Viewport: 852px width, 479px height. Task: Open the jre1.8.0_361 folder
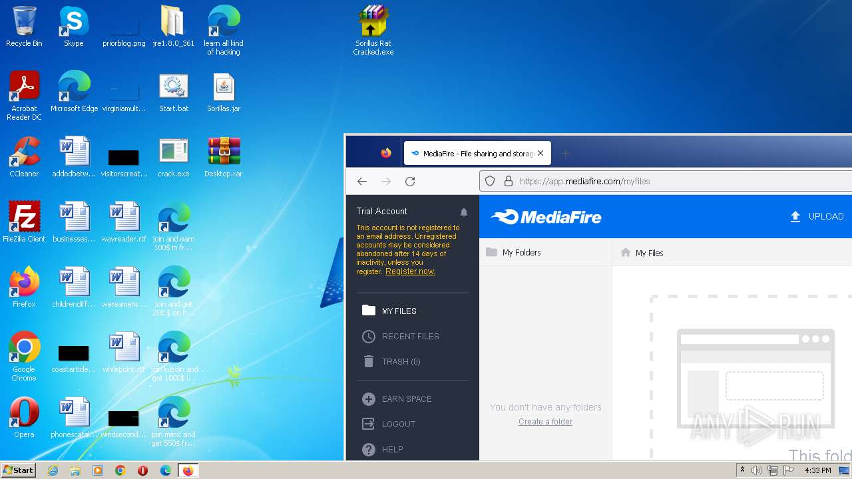pyautogui.click(x=173, y=27)
